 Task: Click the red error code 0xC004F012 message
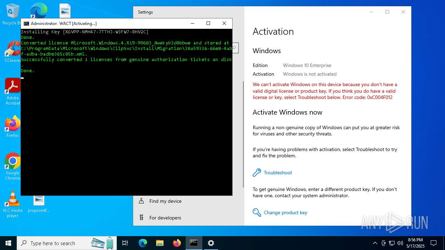[x=325, y=91]
